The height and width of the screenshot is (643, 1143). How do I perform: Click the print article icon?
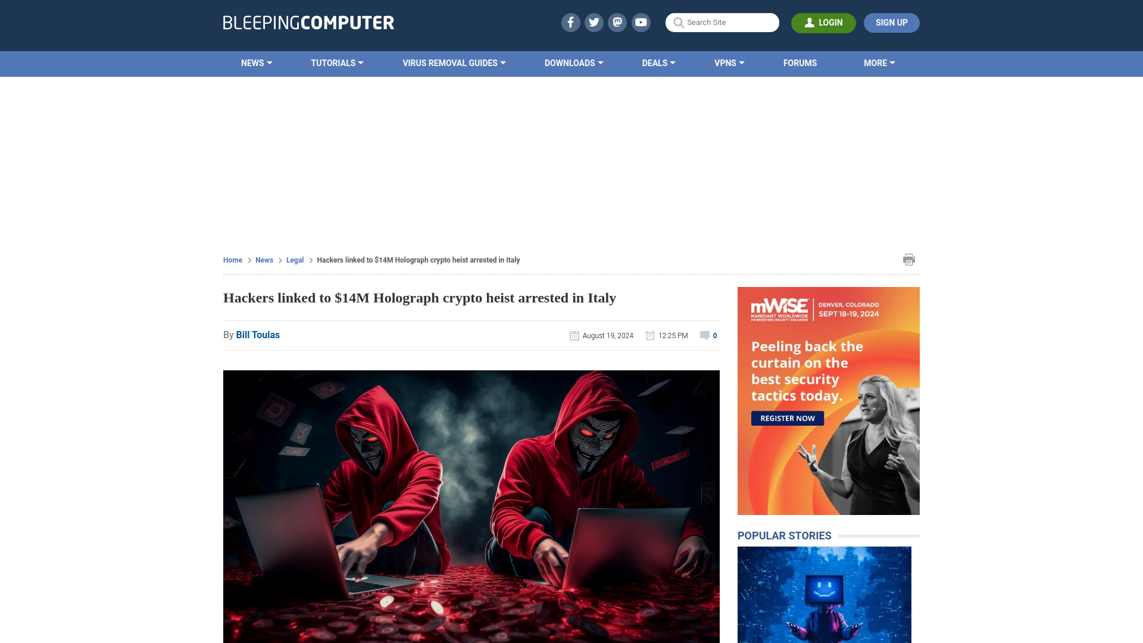(x=909, y=259)
